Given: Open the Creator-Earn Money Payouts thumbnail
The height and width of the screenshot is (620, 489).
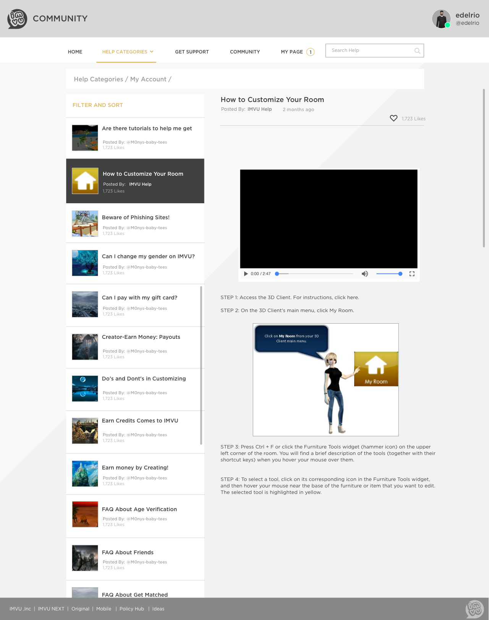Looking at the screenshot, I should pos(85,347).
